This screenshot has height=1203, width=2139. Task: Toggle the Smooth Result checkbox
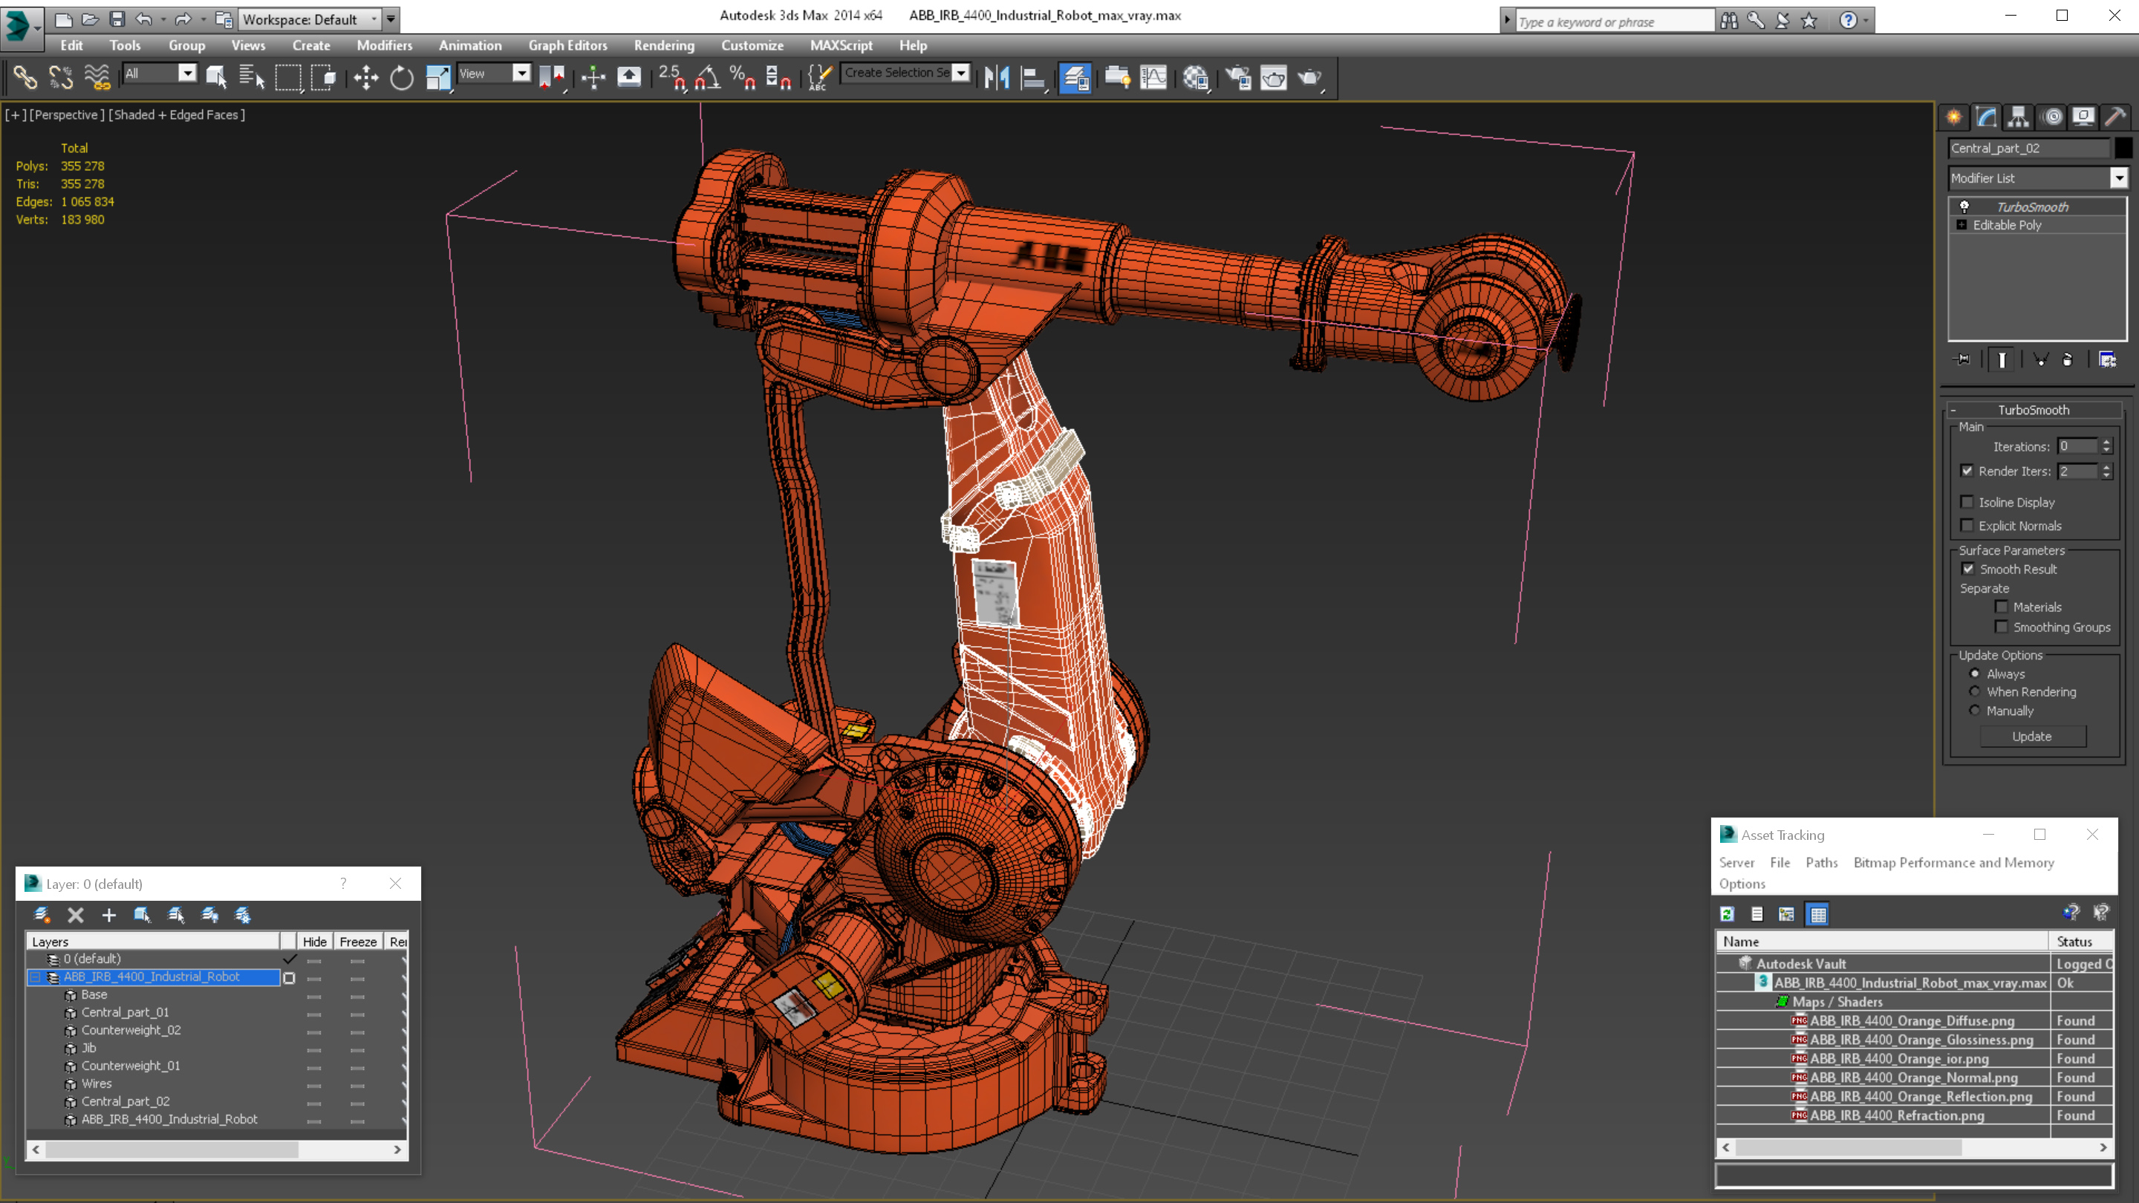(x=1968, y=569)
